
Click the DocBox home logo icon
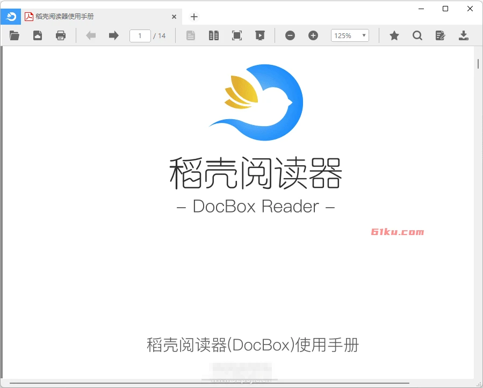coord(11,17)
